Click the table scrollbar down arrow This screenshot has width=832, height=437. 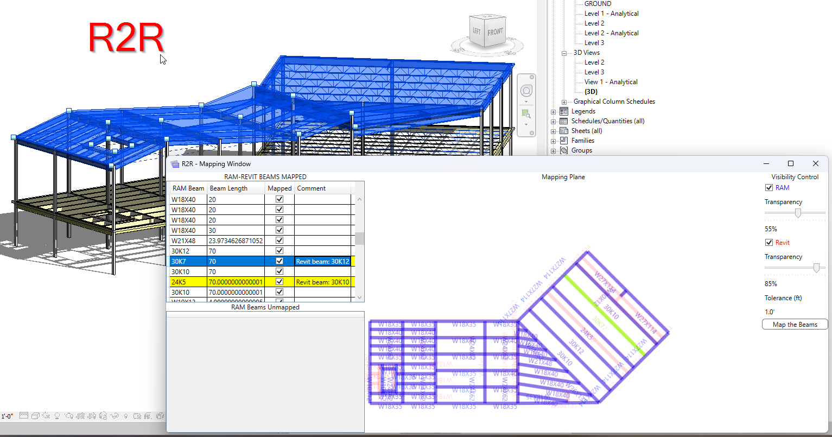[359, 297]
